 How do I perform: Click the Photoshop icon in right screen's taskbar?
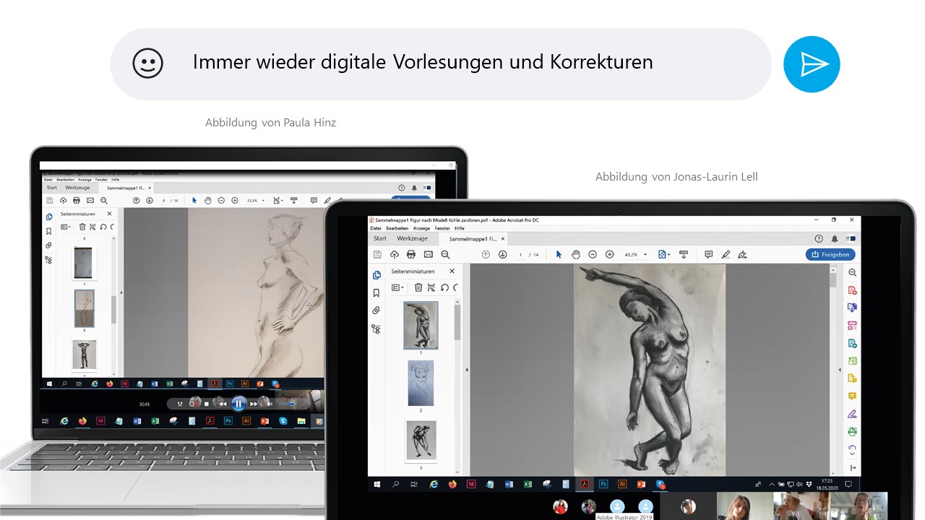coord(603,484)
